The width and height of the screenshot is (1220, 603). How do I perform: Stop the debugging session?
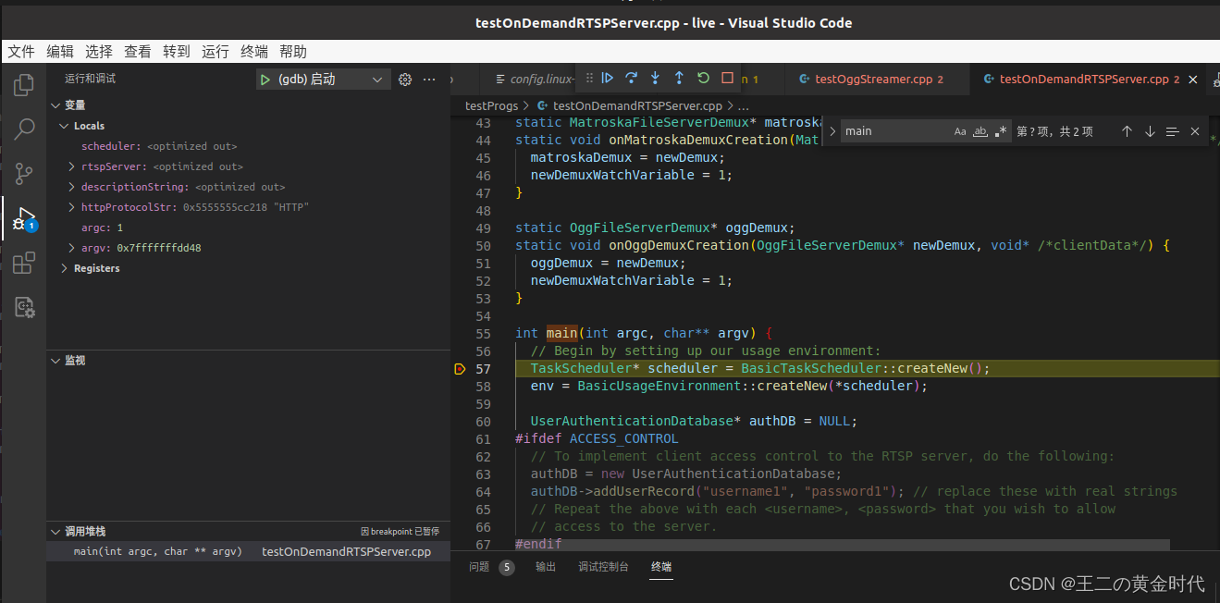727,79
